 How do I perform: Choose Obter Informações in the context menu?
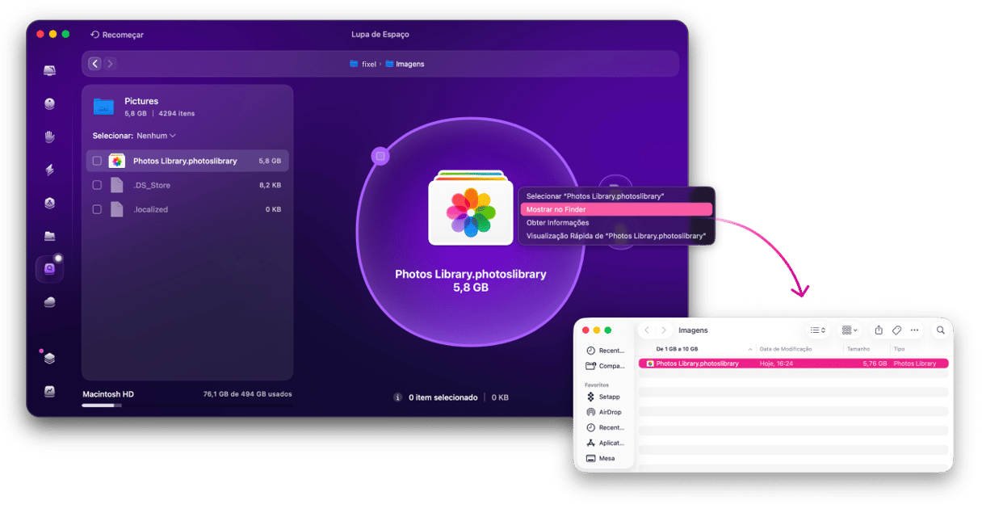[x=616, y=223]
